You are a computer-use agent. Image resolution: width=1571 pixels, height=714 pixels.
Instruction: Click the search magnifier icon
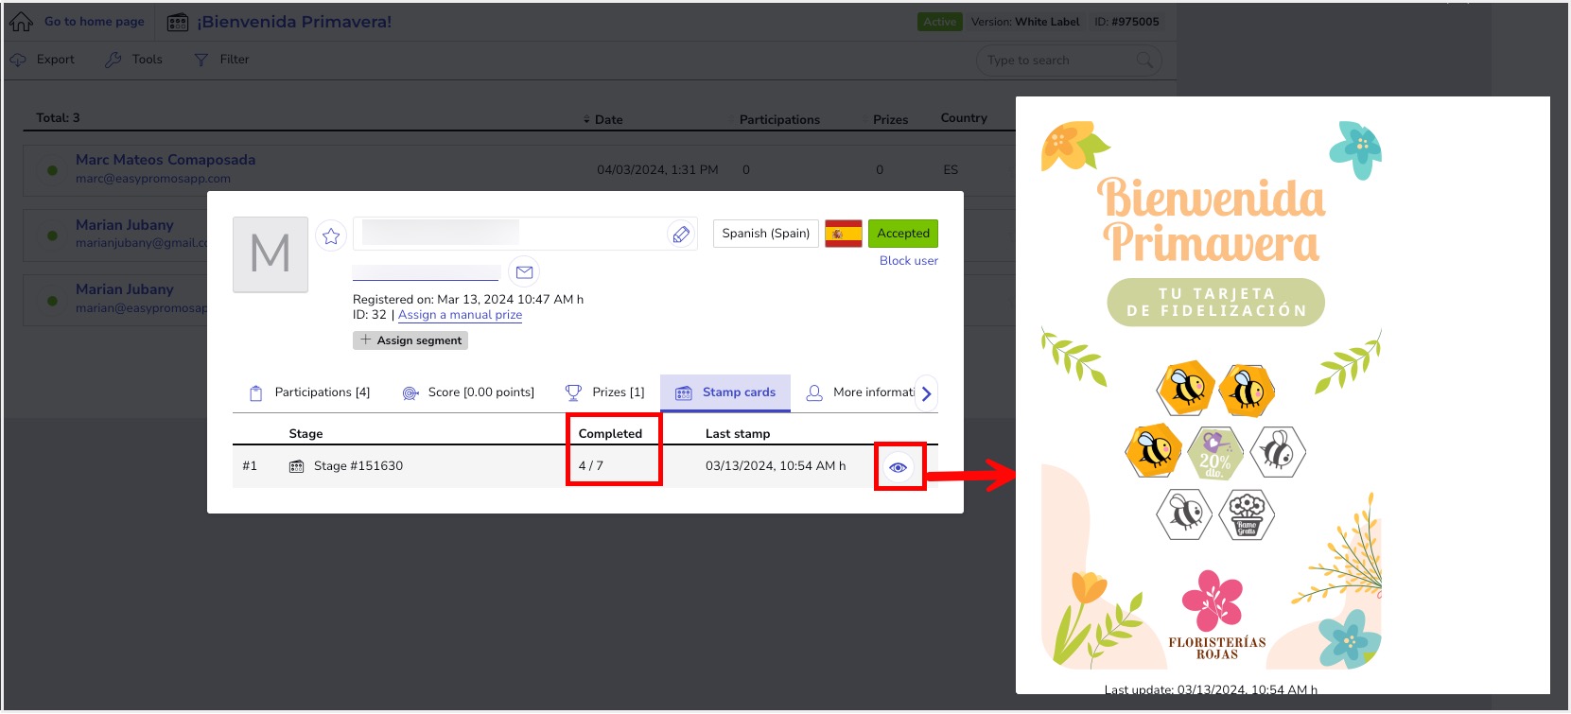(x=1144, y=61)
